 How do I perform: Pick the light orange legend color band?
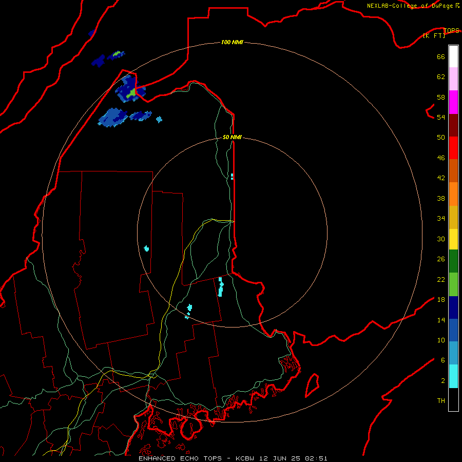(x=453, y=194)
